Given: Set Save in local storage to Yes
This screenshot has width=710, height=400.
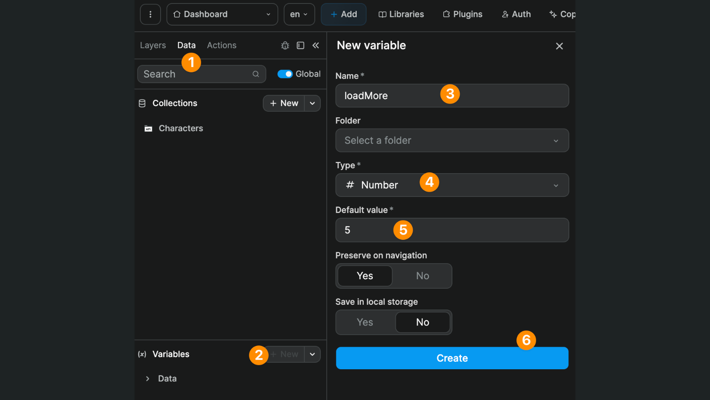Looking at the screenshot, I should click(365, 323).
